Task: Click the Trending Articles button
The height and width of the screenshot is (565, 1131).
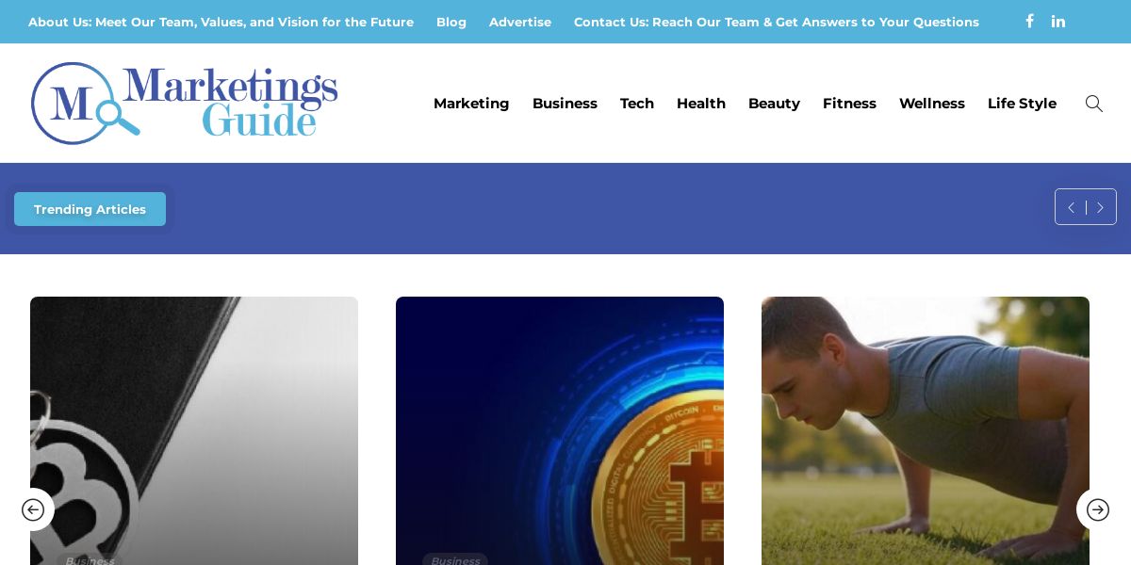Action: (x=90, y=209)
